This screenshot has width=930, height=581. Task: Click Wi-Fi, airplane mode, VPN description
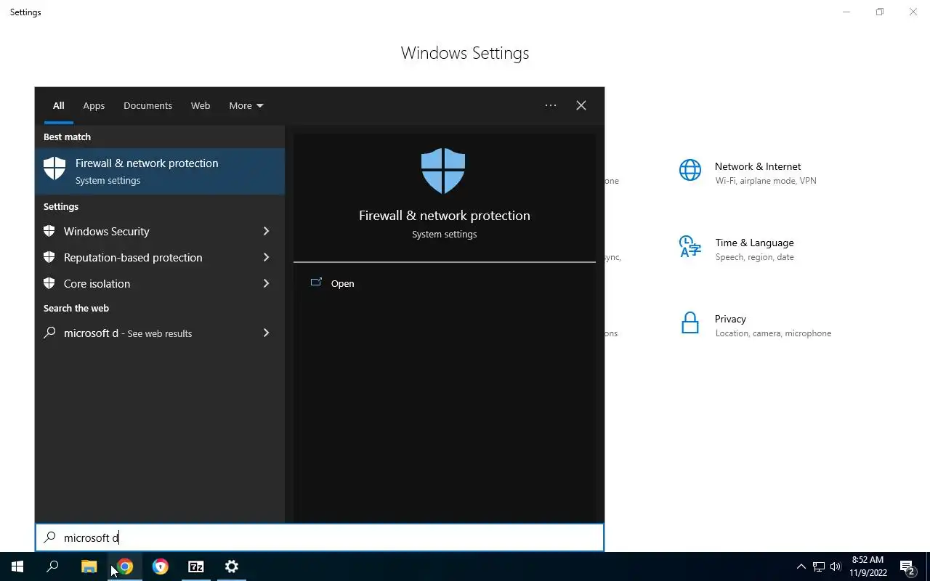pos(766,181)
